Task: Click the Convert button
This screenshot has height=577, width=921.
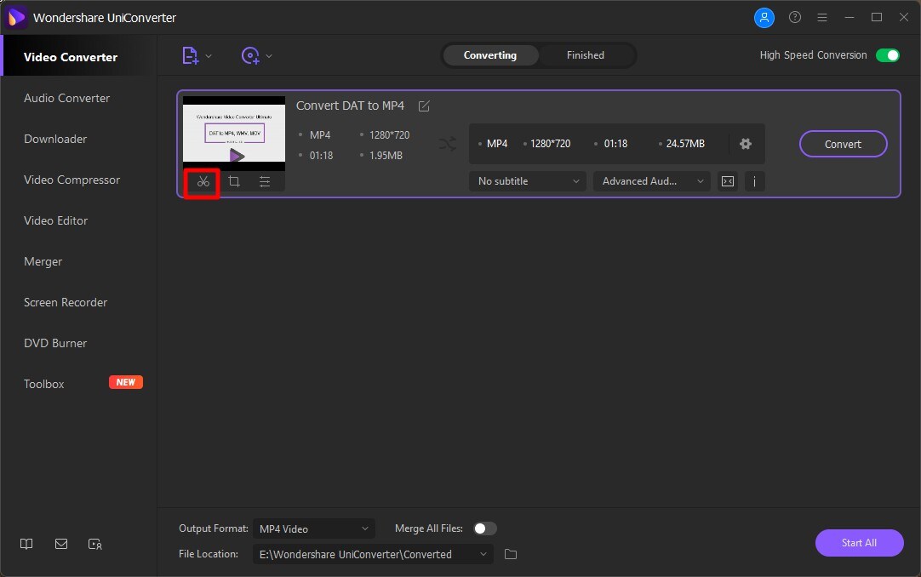Action: click(843, 144)
